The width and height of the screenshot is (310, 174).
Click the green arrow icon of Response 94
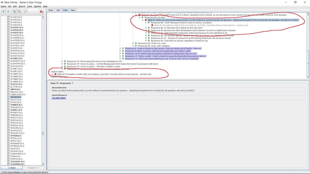(x=149, y=41)
